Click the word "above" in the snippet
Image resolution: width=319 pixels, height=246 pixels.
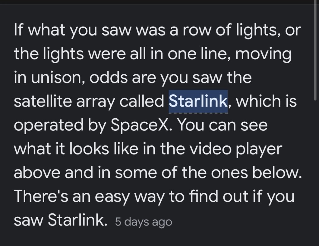click(36, 173)
